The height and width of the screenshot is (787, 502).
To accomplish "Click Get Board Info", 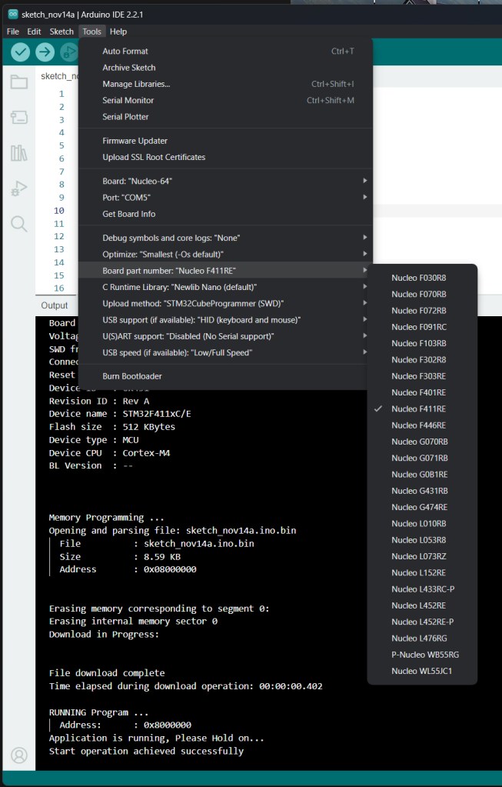I will (x=128, y=214).
